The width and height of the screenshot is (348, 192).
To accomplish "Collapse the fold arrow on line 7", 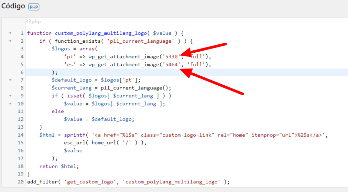I will click(10, 80).
